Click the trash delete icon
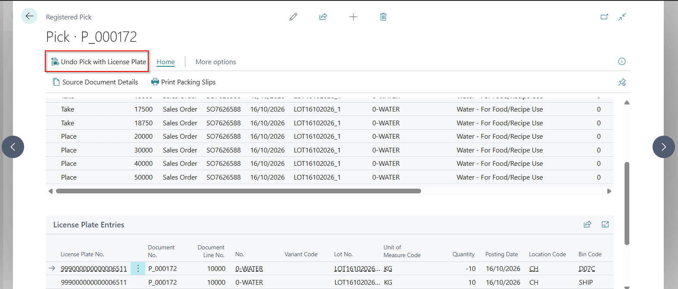The image size is (678, 289). click(383, 17)
